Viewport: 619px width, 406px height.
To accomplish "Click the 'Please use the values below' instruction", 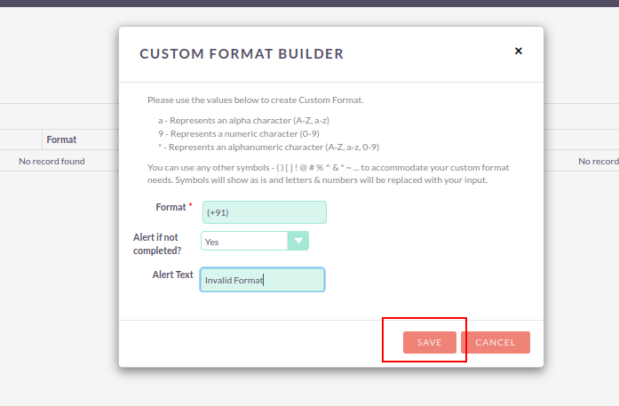I will (255, 100).
